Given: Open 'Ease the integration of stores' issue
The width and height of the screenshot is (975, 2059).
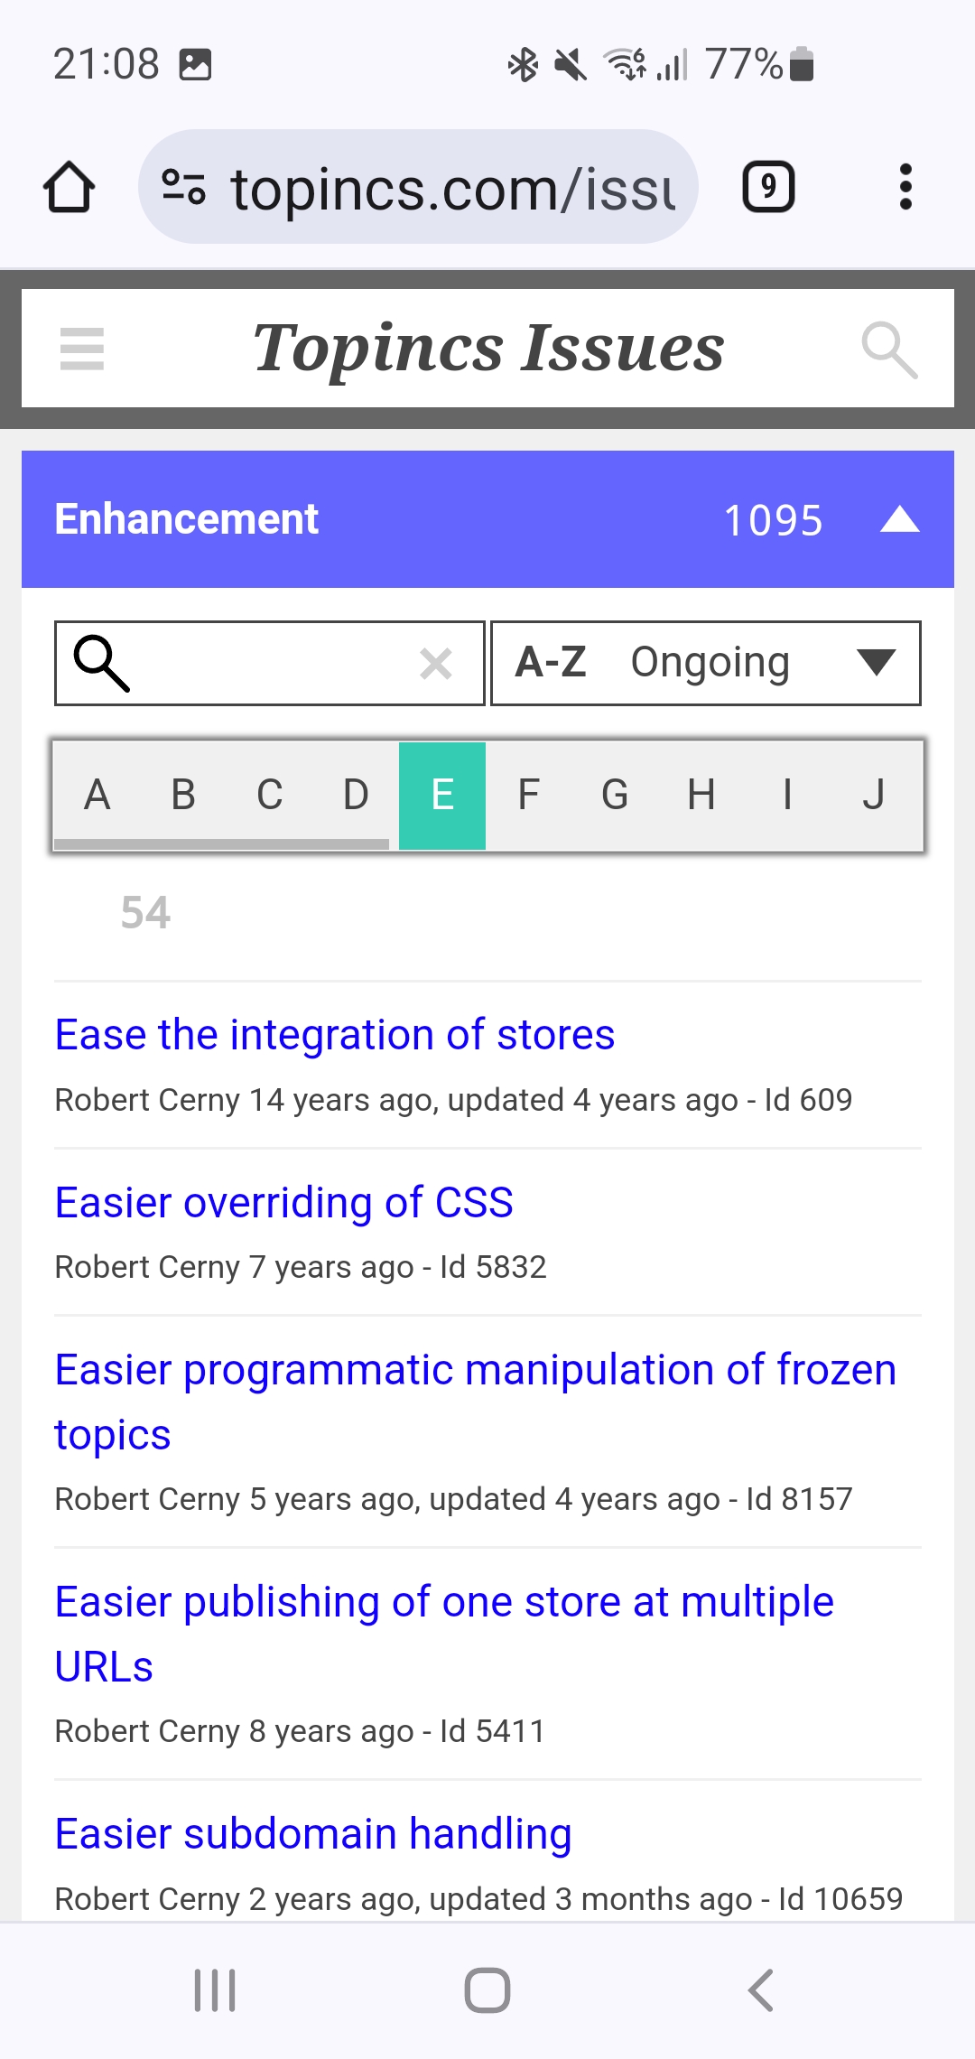Looking at the screenshot, I should [334, 1035].
